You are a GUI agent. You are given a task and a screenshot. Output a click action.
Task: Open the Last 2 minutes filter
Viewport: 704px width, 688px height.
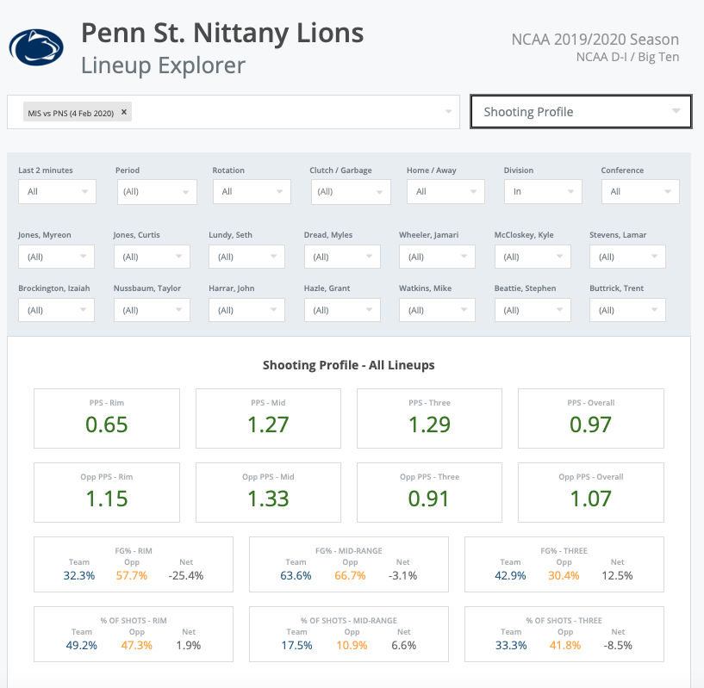click(57, 192)
